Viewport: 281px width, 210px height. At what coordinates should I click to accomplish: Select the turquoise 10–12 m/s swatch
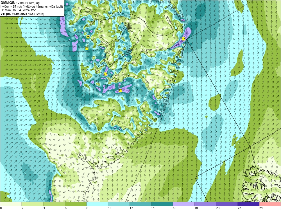coord(119,204)
